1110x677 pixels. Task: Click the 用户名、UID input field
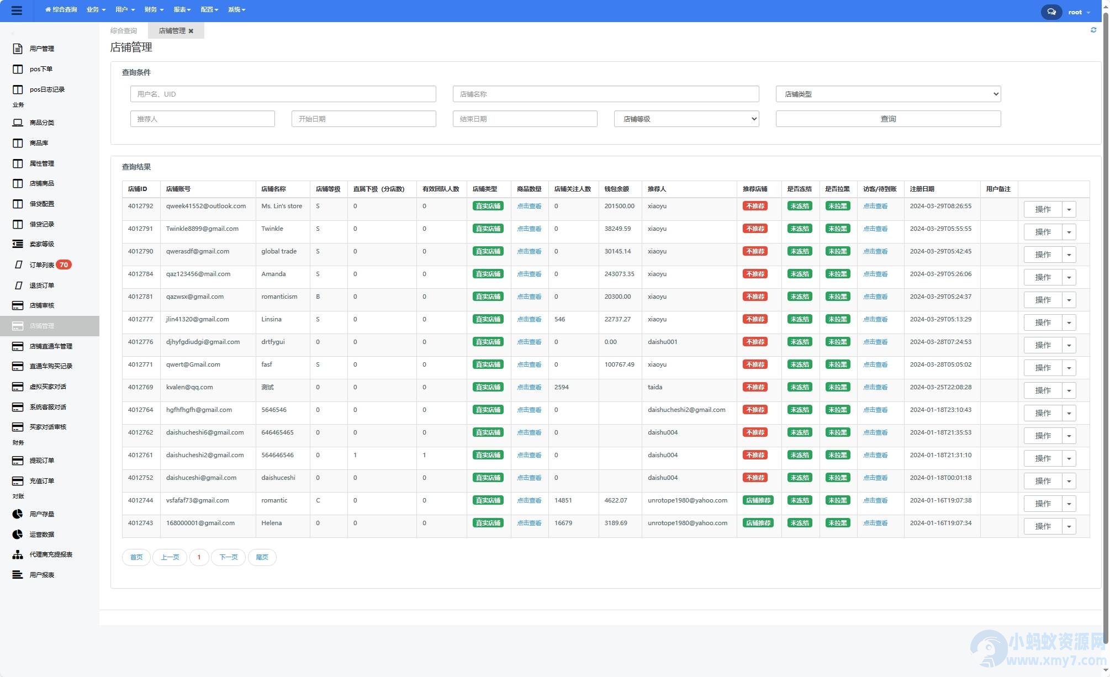(x=283, y=94)
